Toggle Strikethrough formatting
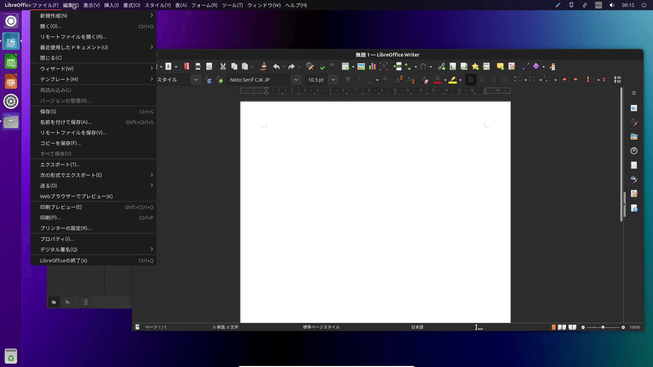Viewport: 653px width, 367px height. point(385,80)
